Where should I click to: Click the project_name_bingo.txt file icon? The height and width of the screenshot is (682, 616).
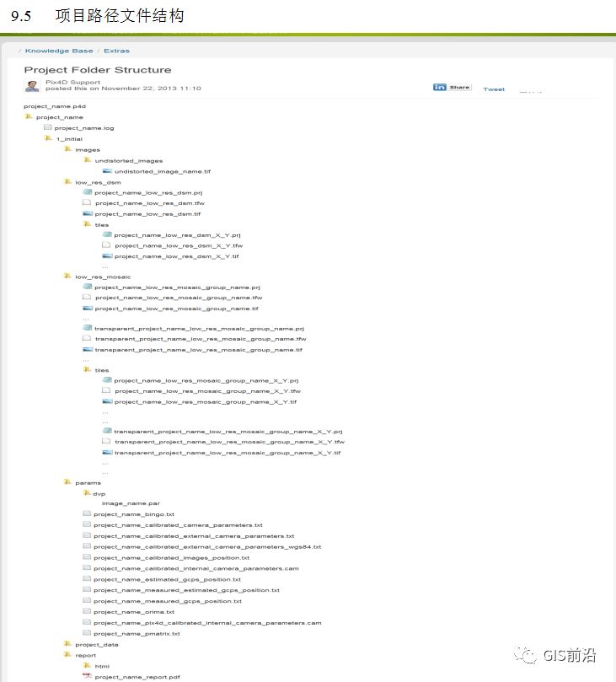[x=87, y=513]
